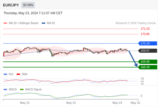The width and height of the screenshot is (158, 107).
Task: Toggle the MACD legend entry
Action: point(10,90)
